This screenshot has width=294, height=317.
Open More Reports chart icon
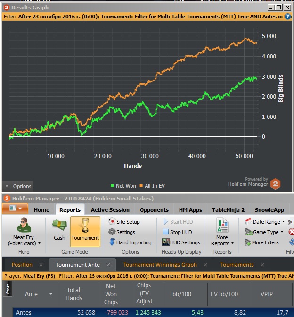222,225
